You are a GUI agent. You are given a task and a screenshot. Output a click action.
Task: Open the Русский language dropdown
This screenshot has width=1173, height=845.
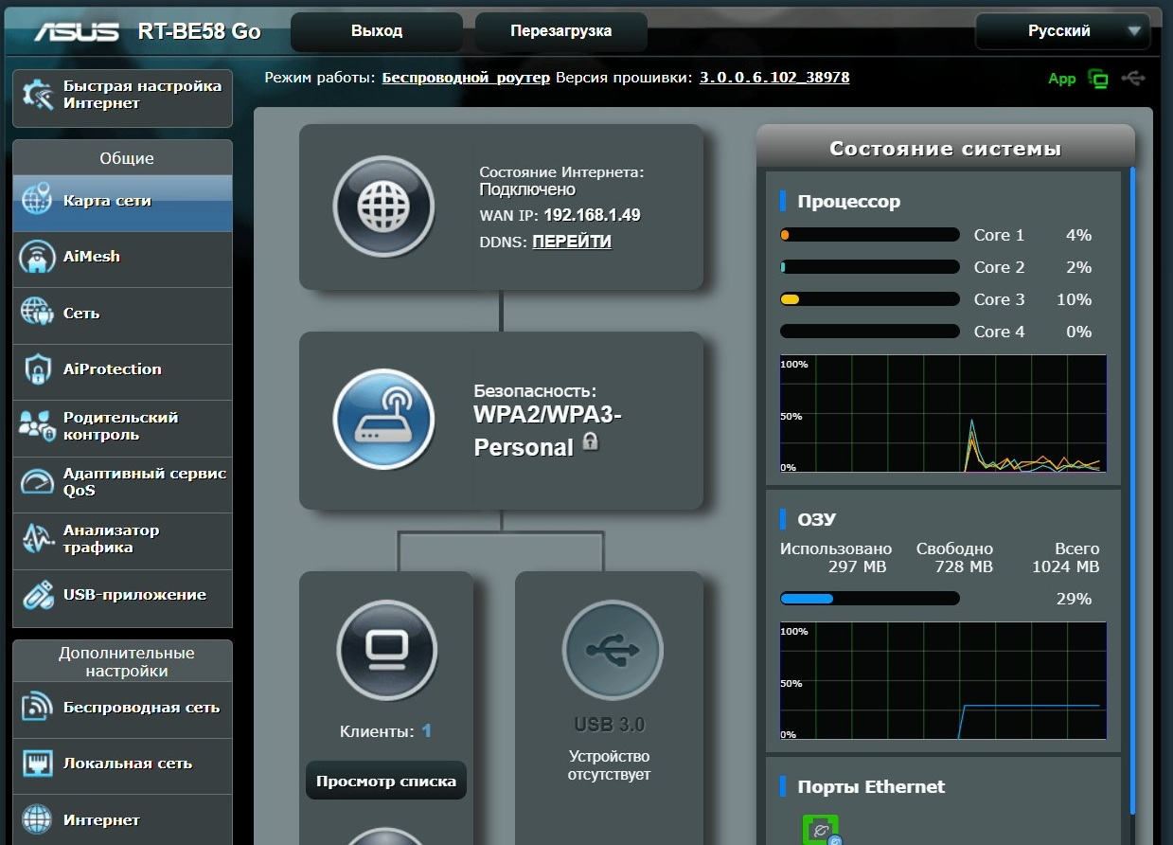click(x=1062, y=31)
